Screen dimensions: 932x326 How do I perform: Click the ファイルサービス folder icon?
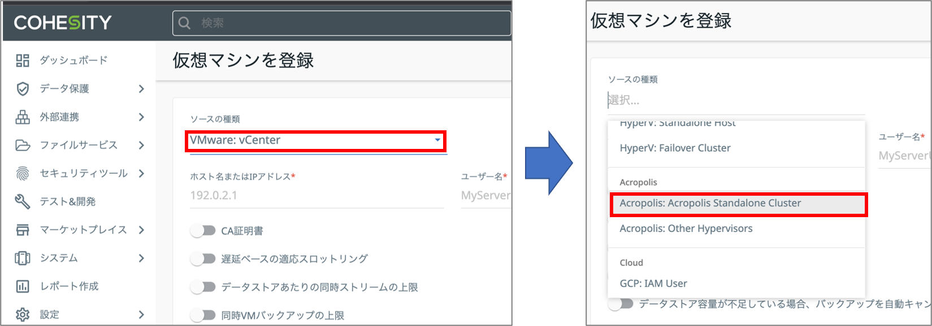23,145
